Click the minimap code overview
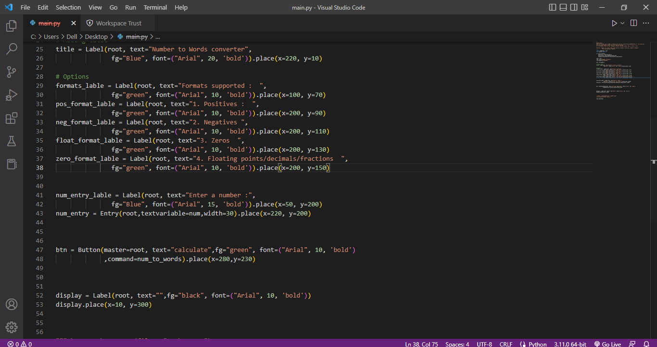657x347 pixels. (623, 70)
